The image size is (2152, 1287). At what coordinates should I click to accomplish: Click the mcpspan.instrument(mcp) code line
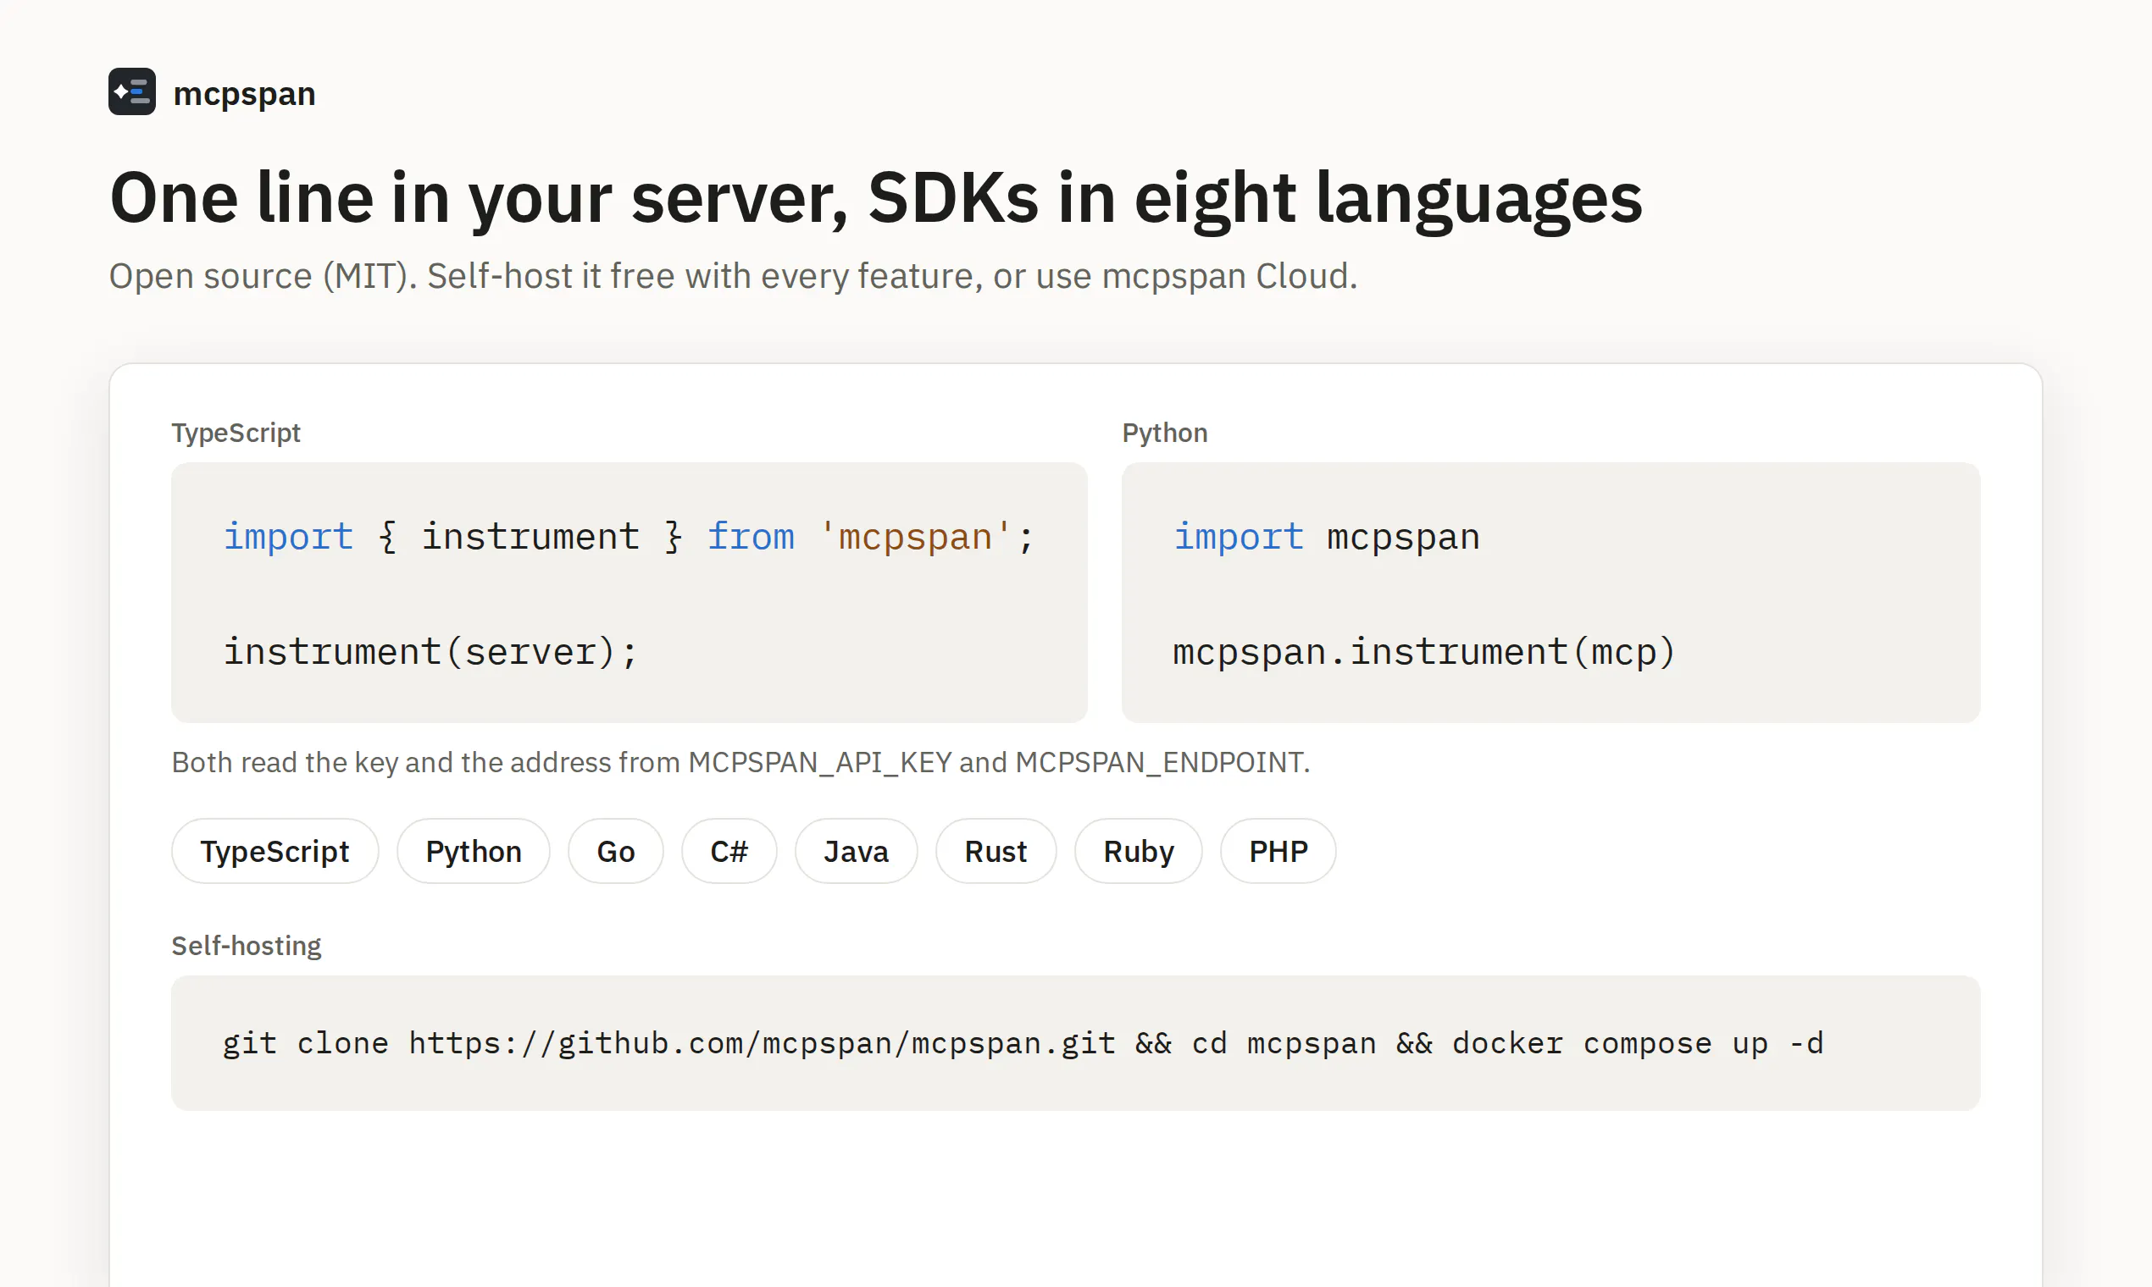[1424, 651]
